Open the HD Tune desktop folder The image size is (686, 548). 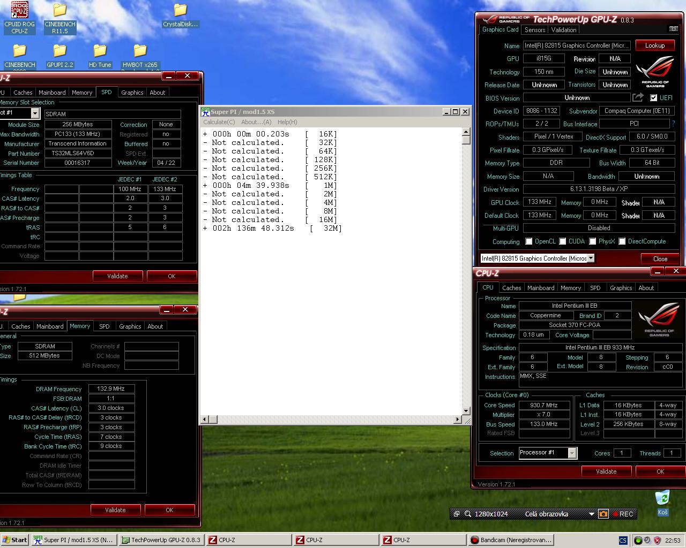tap(100, 56)
